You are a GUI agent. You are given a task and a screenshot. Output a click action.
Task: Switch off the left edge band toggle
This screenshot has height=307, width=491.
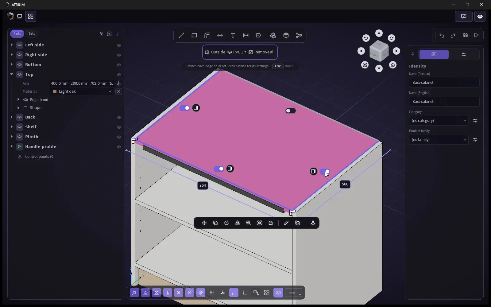click(x=185, y=108)
